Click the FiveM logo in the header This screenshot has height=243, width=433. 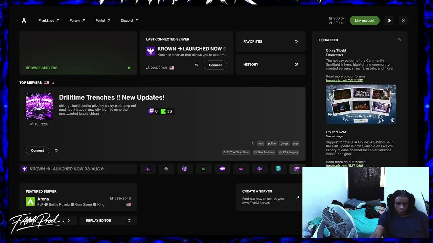pos(24,21)
